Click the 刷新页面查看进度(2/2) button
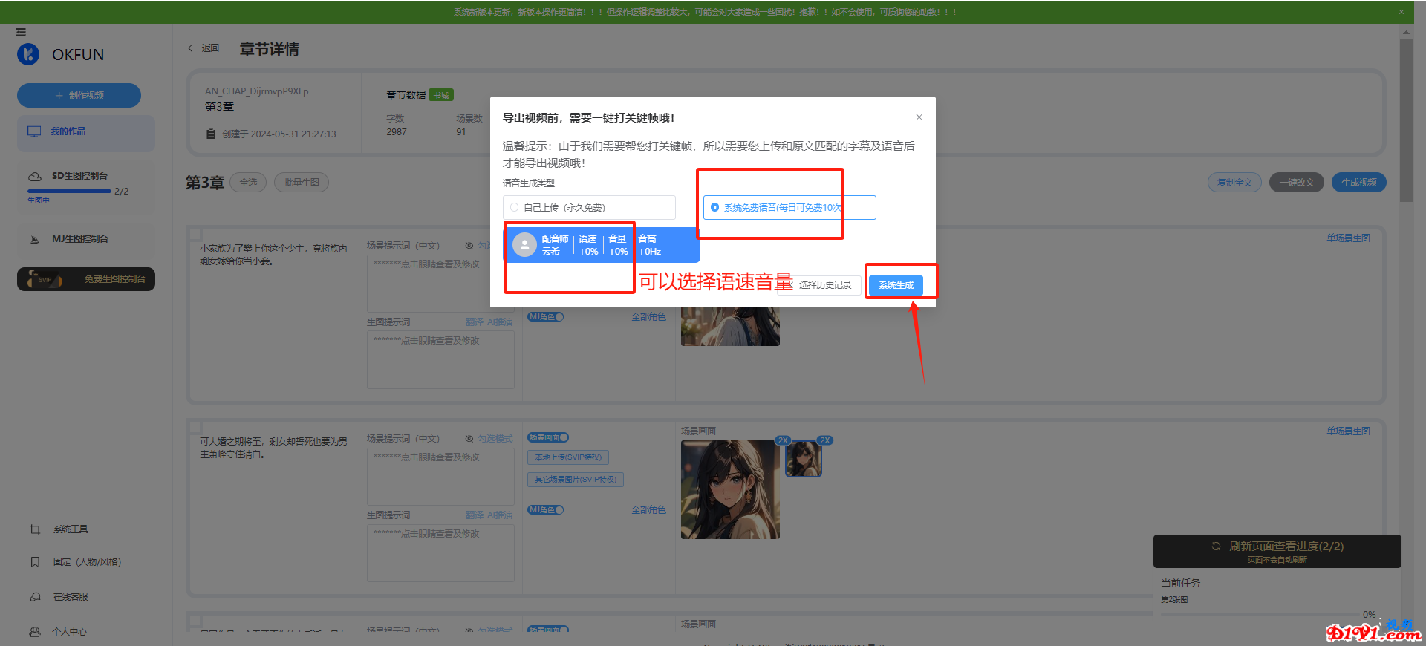Screen dimensions: 1426x646 (1277, 551)
